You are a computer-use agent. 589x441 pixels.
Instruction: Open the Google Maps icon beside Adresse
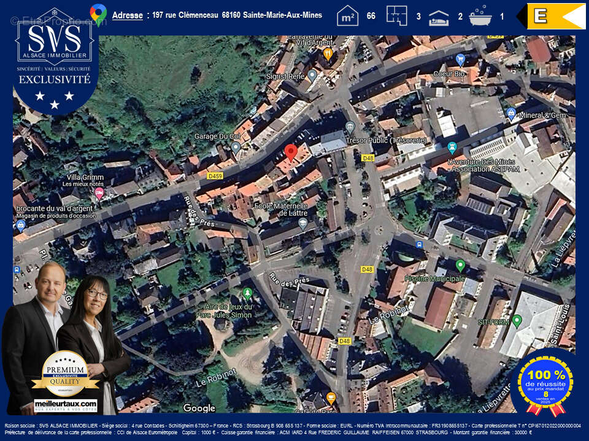click(98, 15)
